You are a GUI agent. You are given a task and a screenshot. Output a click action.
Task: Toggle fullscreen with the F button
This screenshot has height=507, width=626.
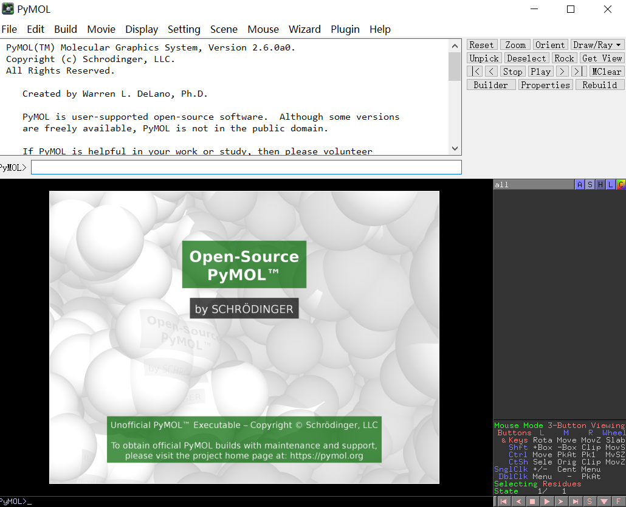(619, 502)
